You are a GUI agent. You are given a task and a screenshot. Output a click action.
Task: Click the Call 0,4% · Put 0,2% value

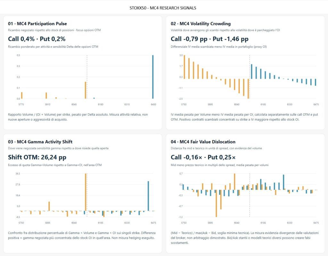pyautogui.click(x=37, y=39)
